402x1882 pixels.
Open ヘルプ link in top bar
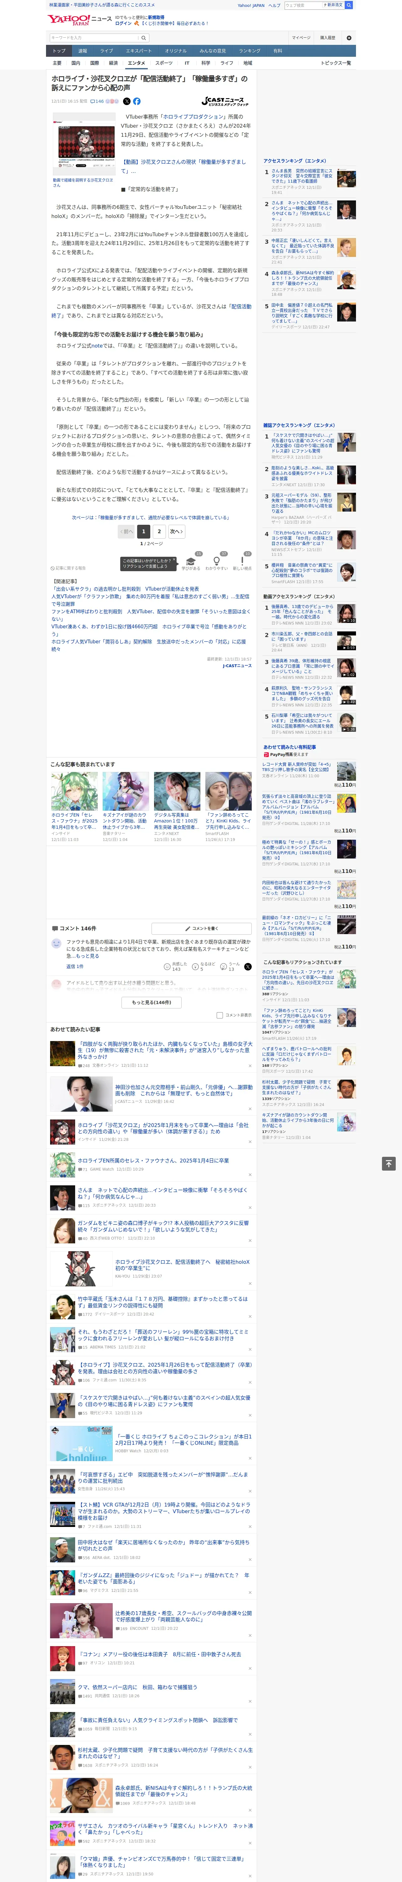click(x=274, y=5)
